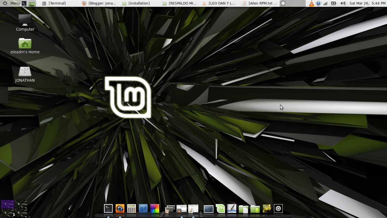
Task: Click the power button icon in the dock
Action: click(278, 209)
